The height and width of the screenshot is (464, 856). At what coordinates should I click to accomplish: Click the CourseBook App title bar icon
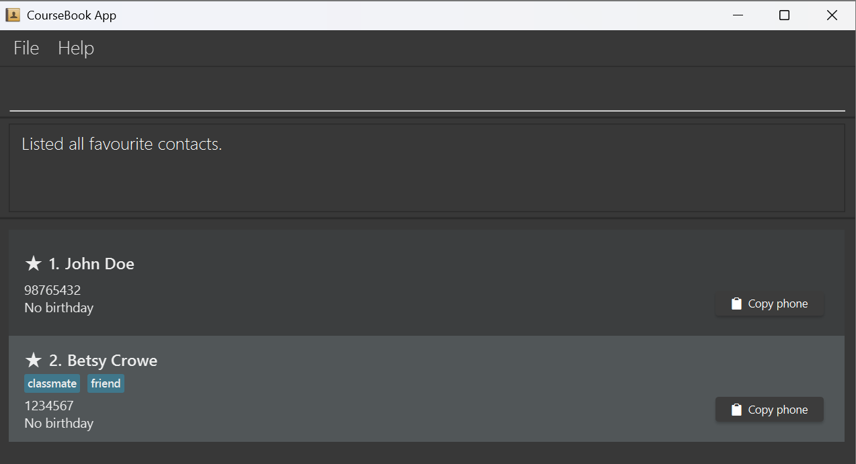13,15
